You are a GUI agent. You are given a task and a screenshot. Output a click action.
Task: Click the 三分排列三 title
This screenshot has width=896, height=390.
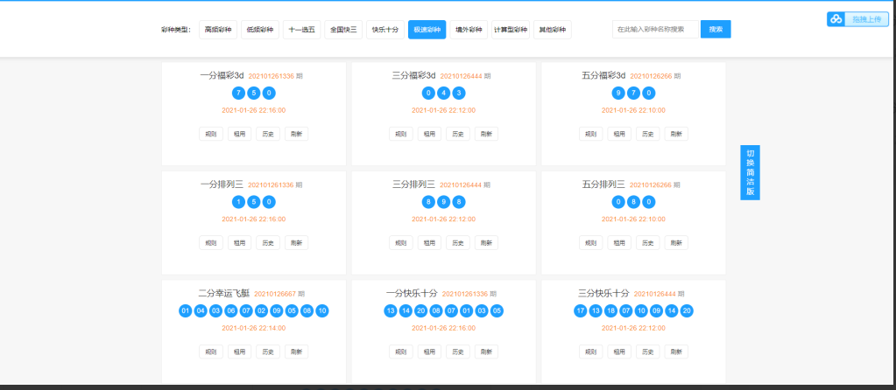(413, 185)
